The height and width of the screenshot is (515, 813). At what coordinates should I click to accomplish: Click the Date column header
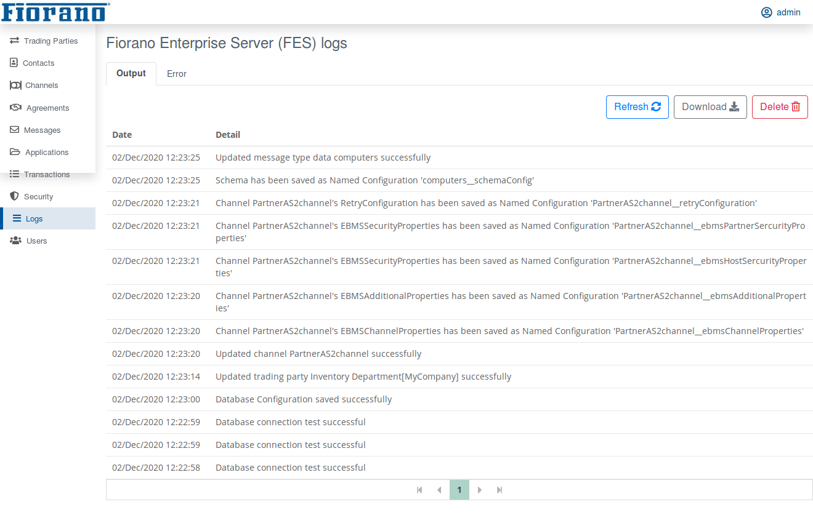tap(122, 135)
